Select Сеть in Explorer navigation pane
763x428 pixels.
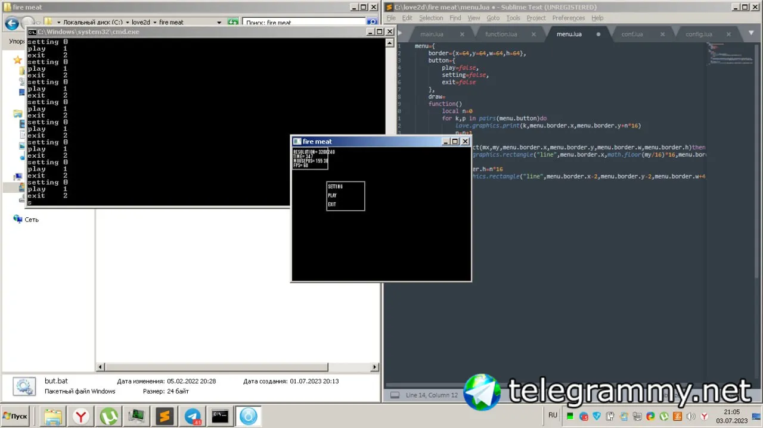pyautogui.click(x=26, y=220)
